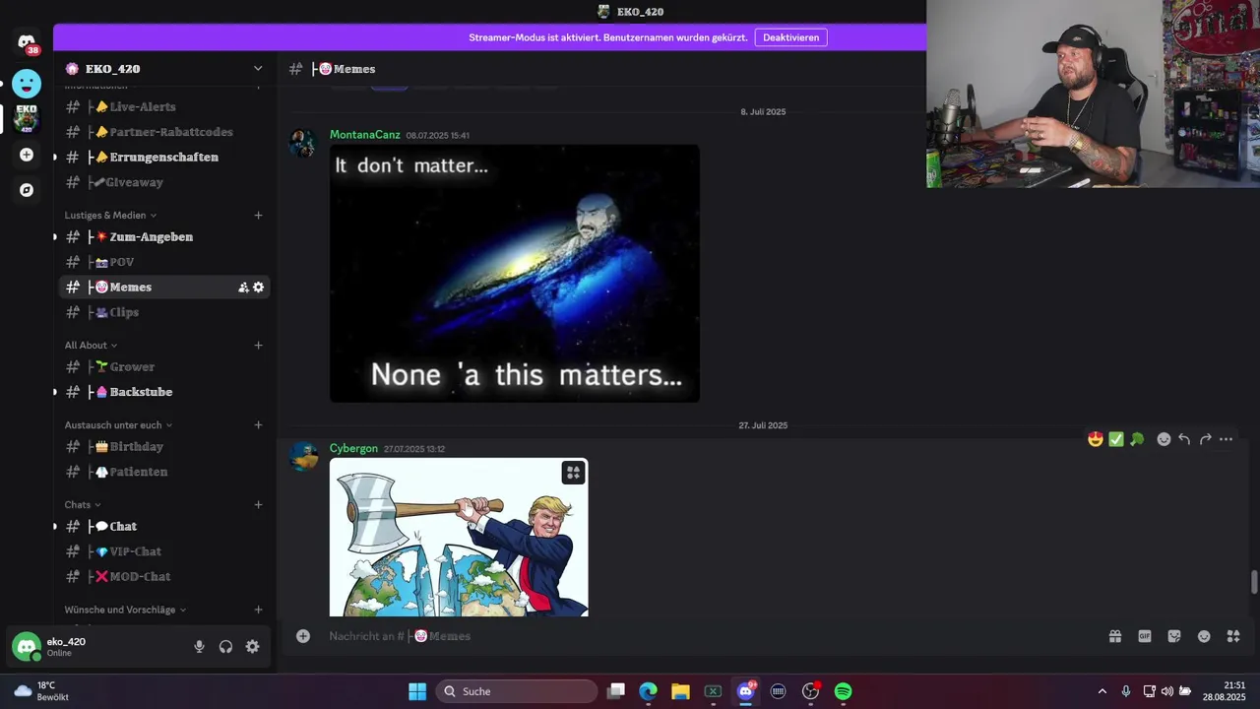Click the taskbar Suche search box
Image resolution: width=1260 pixels, height=709 pixels.
coord(516,691)
